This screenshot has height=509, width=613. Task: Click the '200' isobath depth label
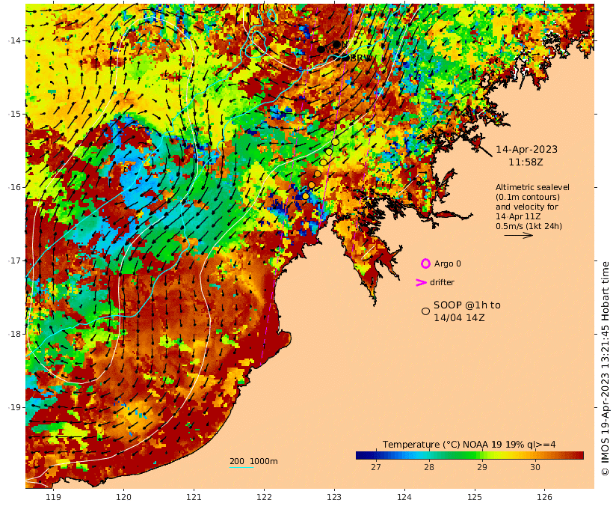coord(237,461)
